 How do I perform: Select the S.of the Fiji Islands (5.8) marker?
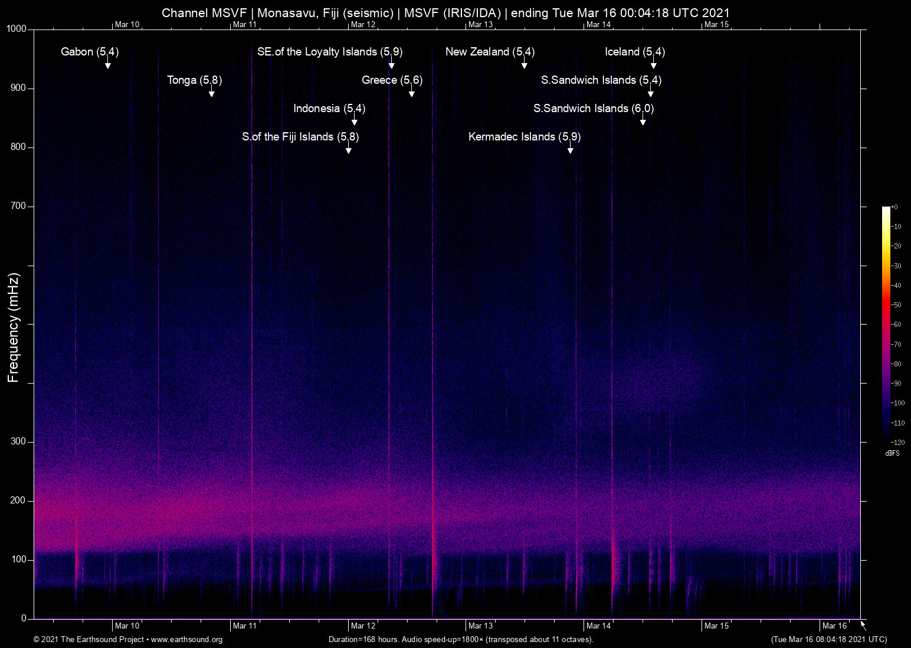coord(301,137)
